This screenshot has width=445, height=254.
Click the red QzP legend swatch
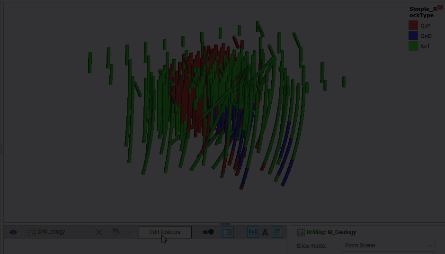[413, 26]
